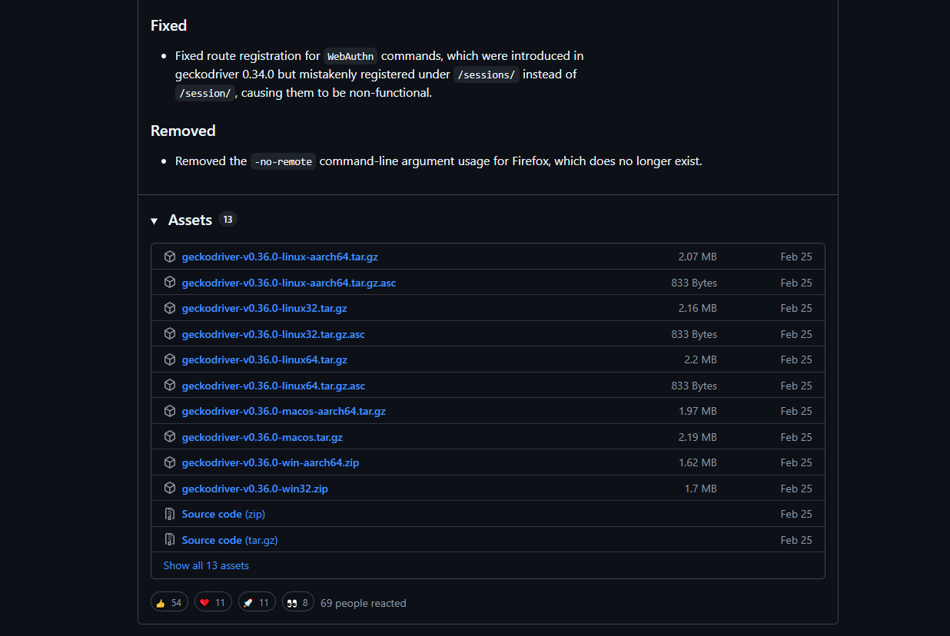Download Source code (tar.gz) archive
The image size is (950, 636).
click(x=230, y=540)
